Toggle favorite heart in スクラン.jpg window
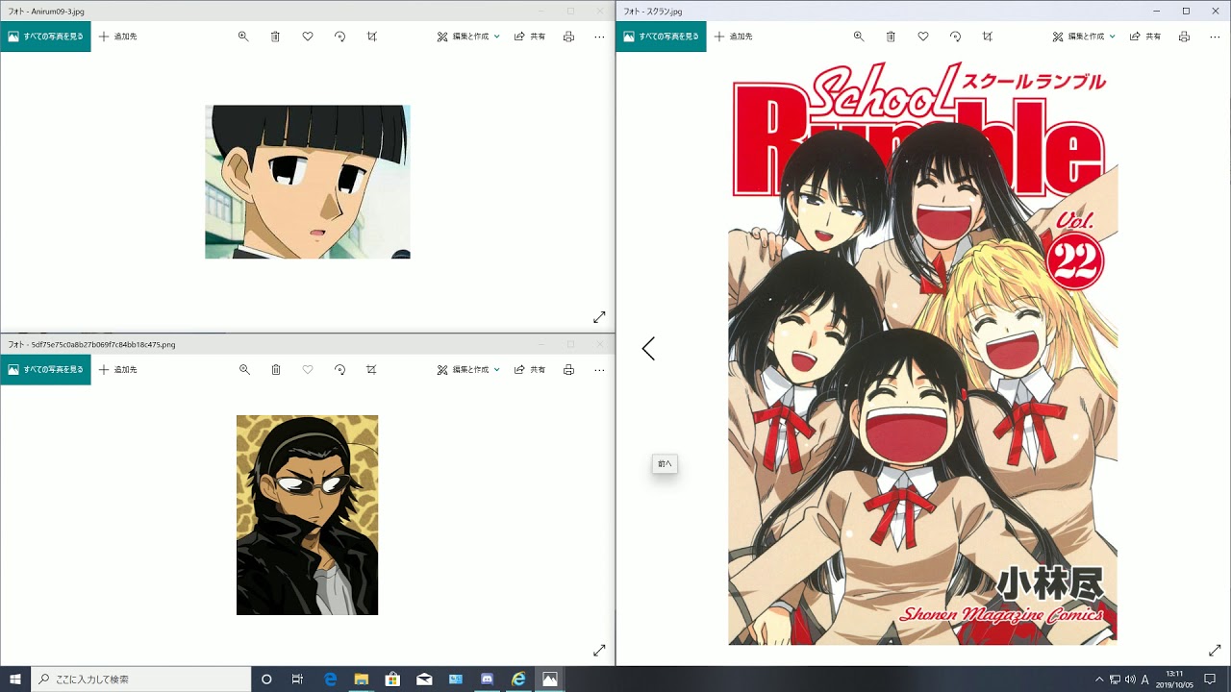The height and width of the screenshot is (692, 1231). click(x=923, y=37)
